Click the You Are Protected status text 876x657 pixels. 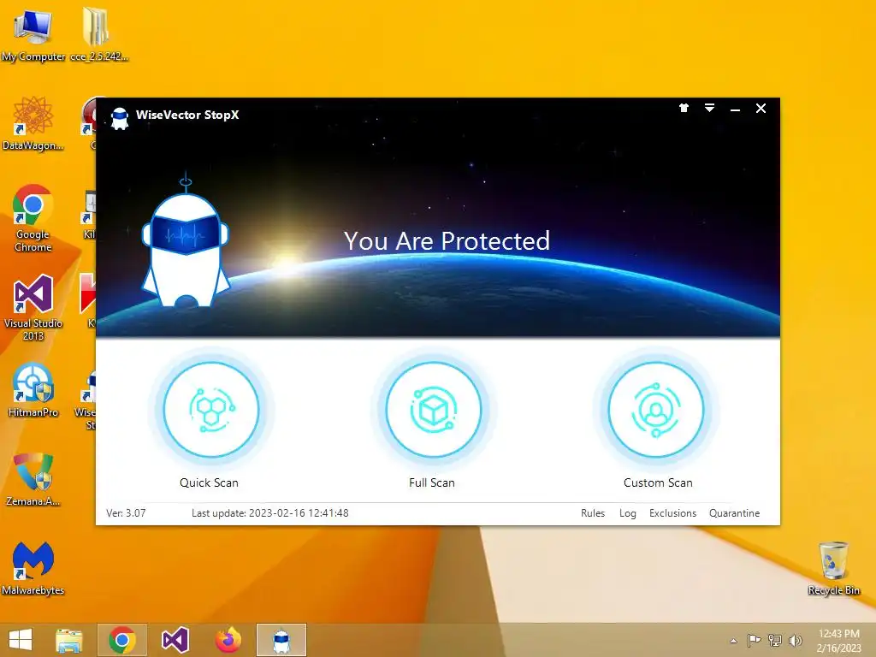point(447,240)
